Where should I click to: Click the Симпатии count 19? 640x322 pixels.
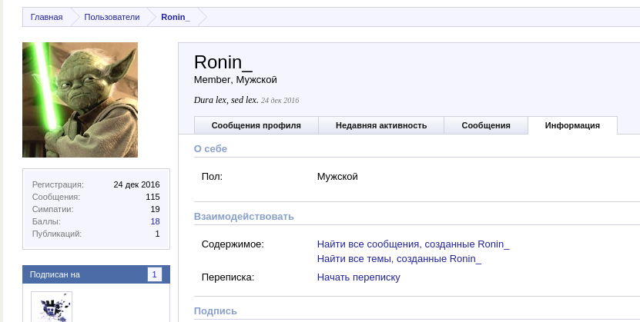pyautogui.click(x=155, y=209)
